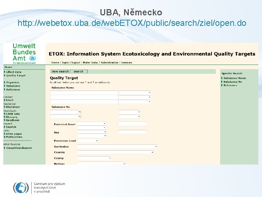Open the Disclaimer link
The height and width of the screenshot is (197, 262).
pyautogui.click(x=12, y=107)
